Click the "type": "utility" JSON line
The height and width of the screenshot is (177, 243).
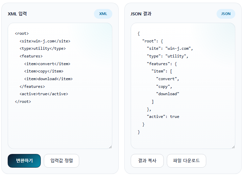tap(167, 56)
